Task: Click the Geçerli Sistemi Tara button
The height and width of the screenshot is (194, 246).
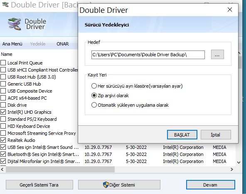Action: coord(39,185)
